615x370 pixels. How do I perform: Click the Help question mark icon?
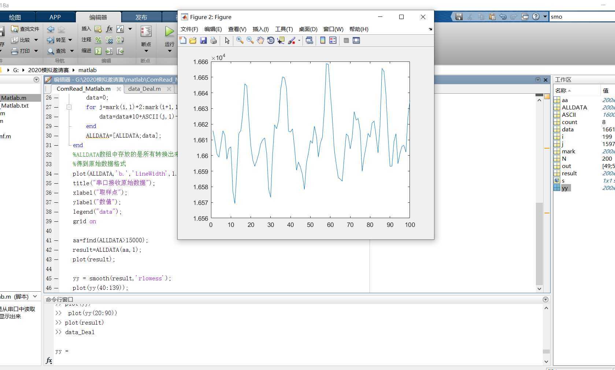(x=536, y=17)
